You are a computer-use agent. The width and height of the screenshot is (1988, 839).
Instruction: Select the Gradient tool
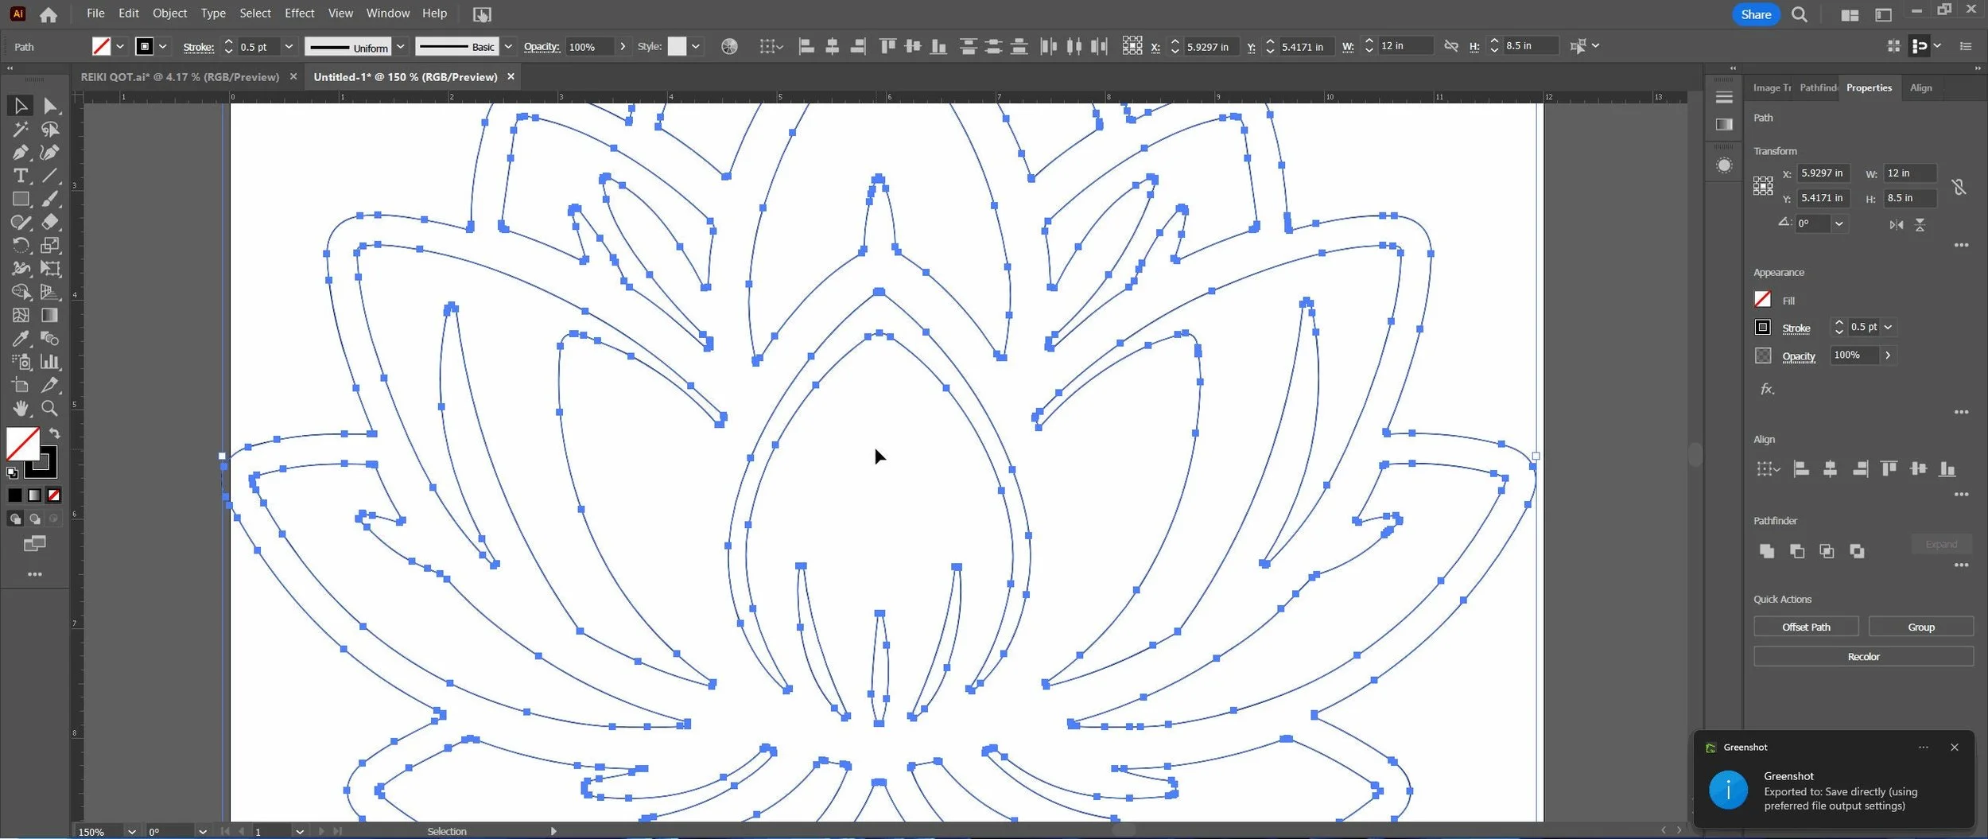coord(50,315)
